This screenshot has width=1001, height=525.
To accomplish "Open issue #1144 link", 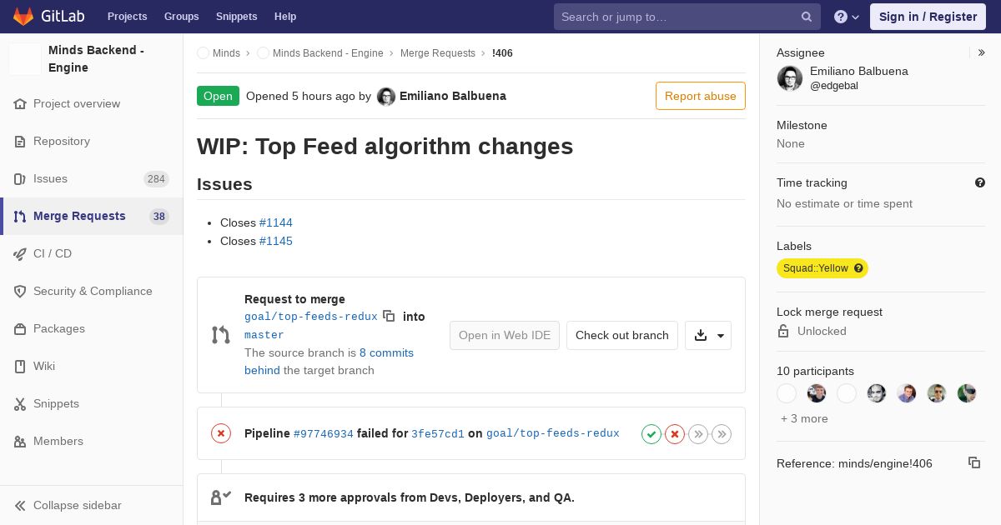I will (276, 222).
